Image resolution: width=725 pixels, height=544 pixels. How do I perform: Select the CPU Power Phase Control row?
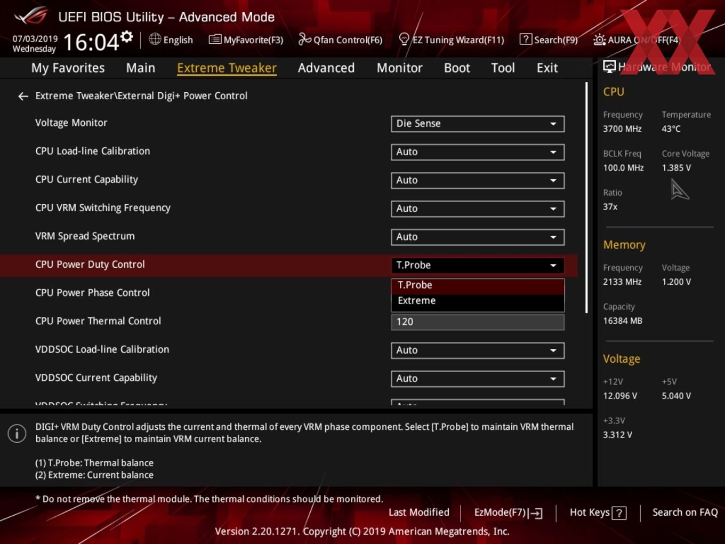(x=93, y=293)
